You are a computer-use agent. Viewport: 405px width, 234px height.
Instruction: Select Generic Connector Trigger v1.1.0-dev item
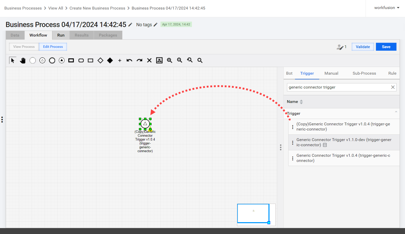click(x=344, y=142)
